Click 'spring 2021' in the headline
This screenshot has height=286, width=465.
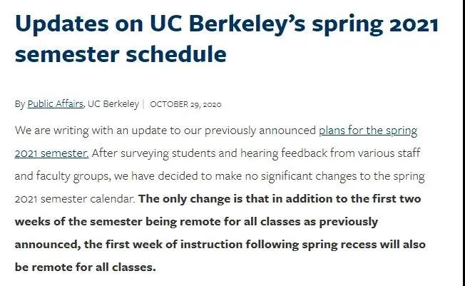[375, 24]
